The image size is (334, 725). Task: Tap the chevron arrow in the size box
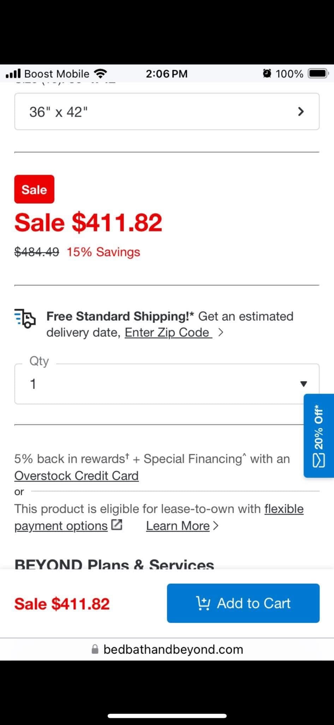(x=301, y=112)
